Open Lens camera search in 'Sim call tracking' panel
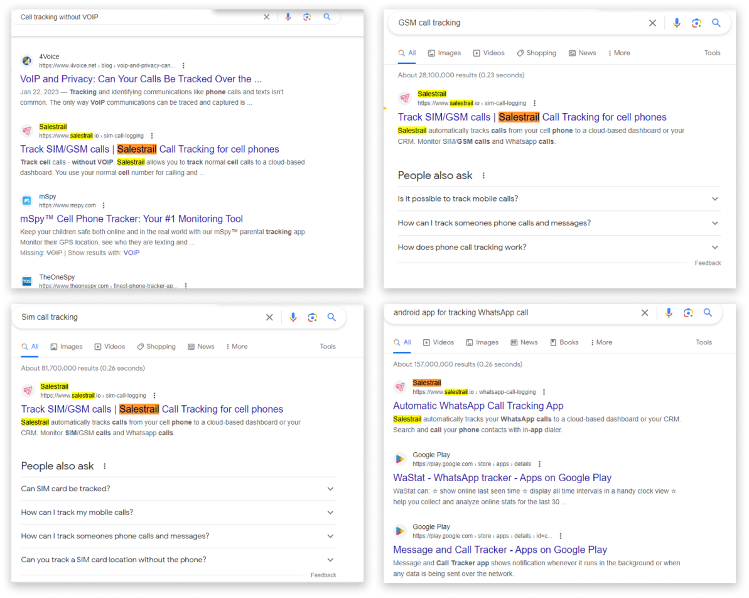Image resolution: width=749 pixels, height=598 pixels. click(x=313, y=317)
